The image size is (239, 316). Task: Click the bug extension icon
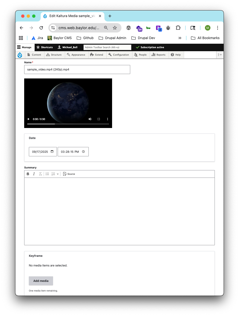[x=168, y=28]
